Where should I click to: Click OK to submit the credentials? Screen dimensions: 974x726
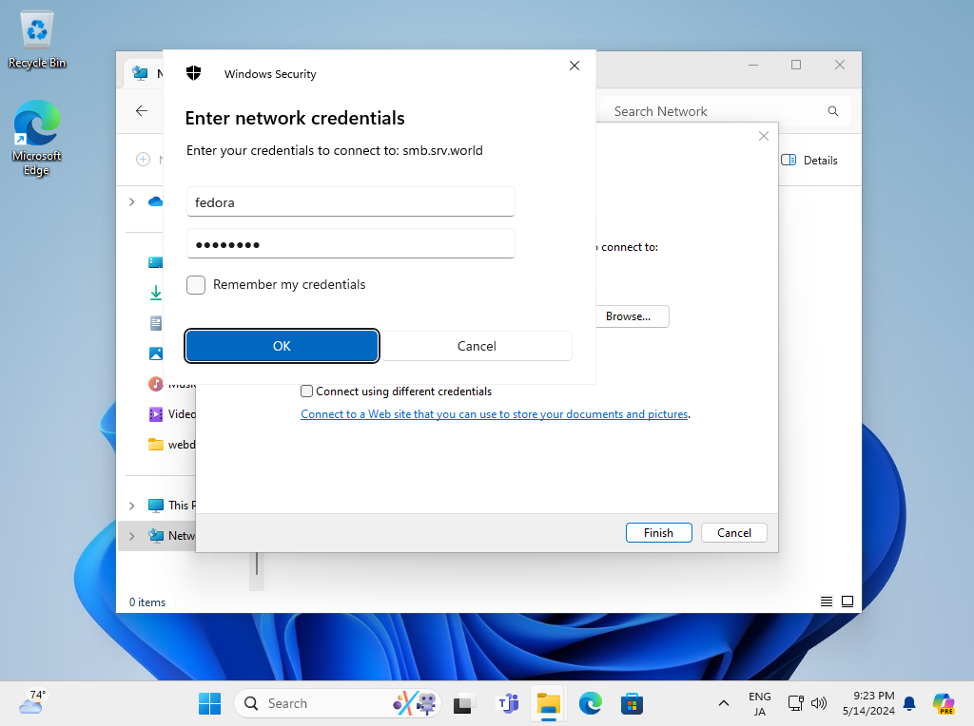pos(282,346)
